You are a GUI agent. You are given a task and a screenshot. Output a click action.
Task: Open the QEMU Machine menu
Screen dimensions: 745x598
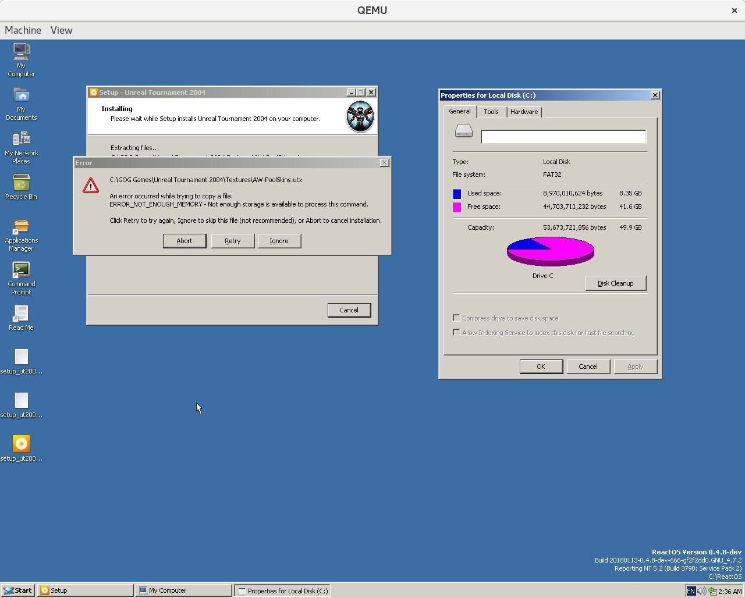click(x=23, y=30)
